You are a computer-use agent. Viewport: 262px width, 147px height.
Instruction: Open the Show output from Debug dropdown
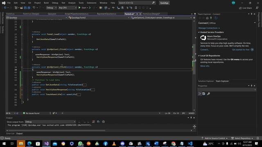pos(50,122)
